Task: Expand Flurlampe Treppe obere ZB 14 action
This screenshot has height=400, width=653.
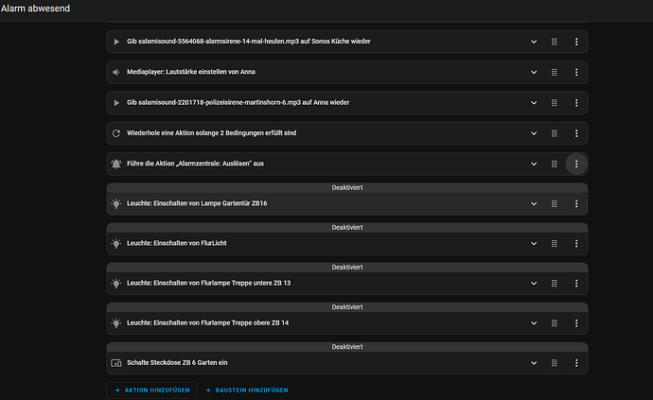Action: [x=534, y=323]
